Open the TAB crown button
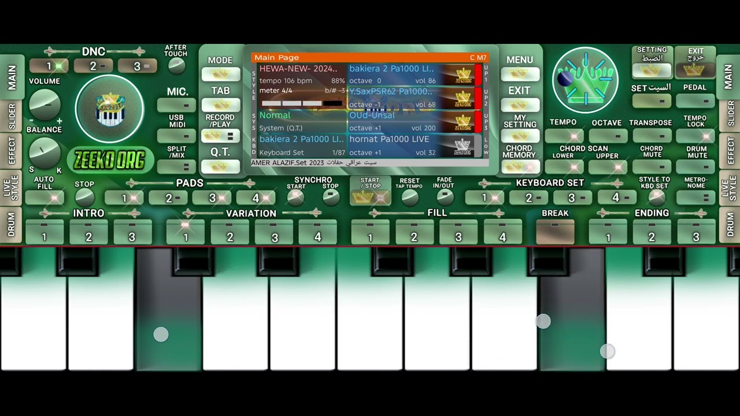Screen dimensions: 740x416 click(221, 105)
